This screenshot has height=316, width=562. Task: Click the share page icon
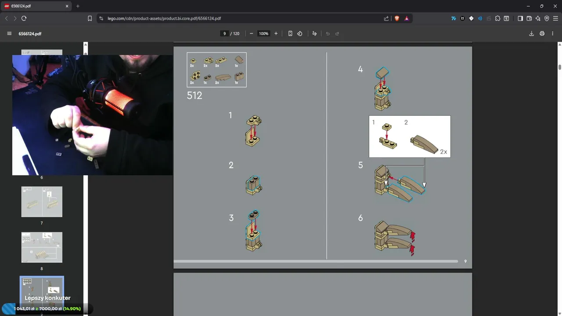point(386,18)
